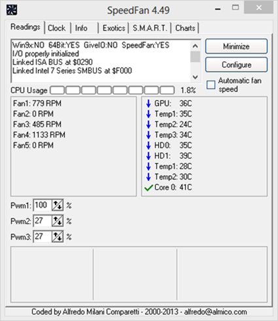Click the alfredo@almico.com status bar text
Screen dimensions: 278x321
(215, 312)
